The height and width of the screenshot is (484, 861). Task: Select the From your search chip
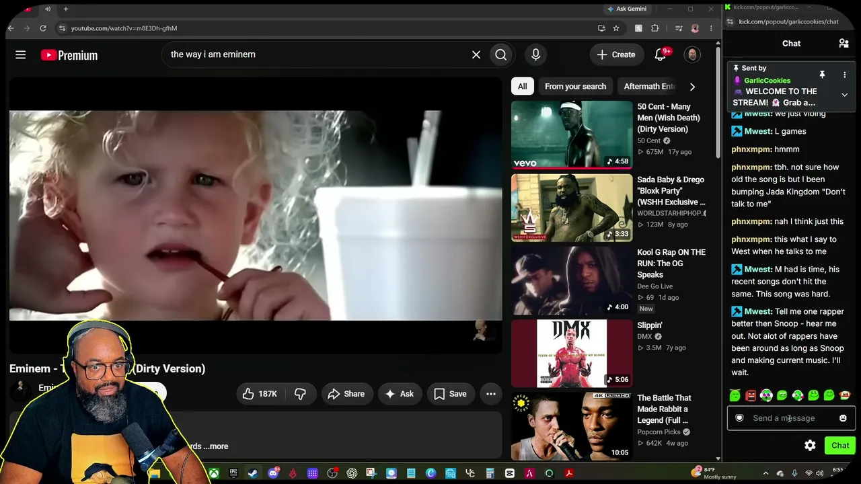pos(575,86)
